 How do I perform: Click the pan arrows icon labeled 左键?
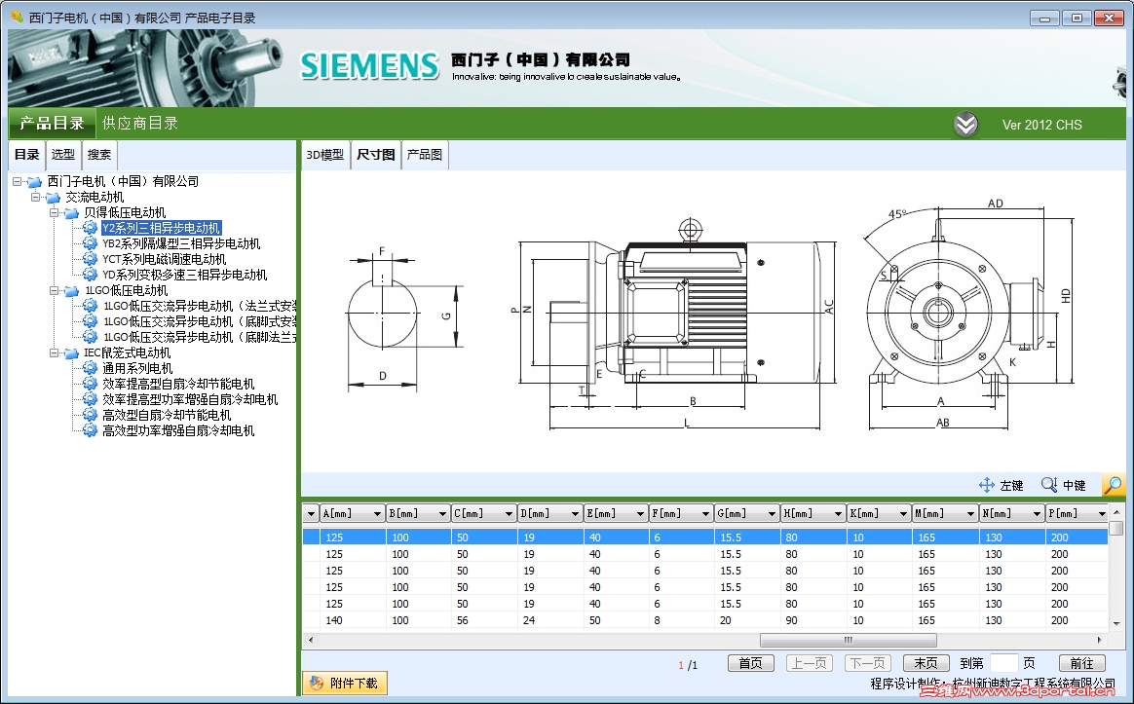pos(987,485)
